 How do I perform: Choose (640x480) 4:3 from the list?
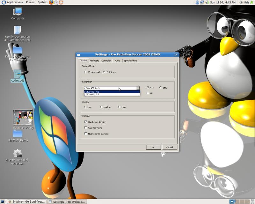pyautogui.click(x=112, y=92)
